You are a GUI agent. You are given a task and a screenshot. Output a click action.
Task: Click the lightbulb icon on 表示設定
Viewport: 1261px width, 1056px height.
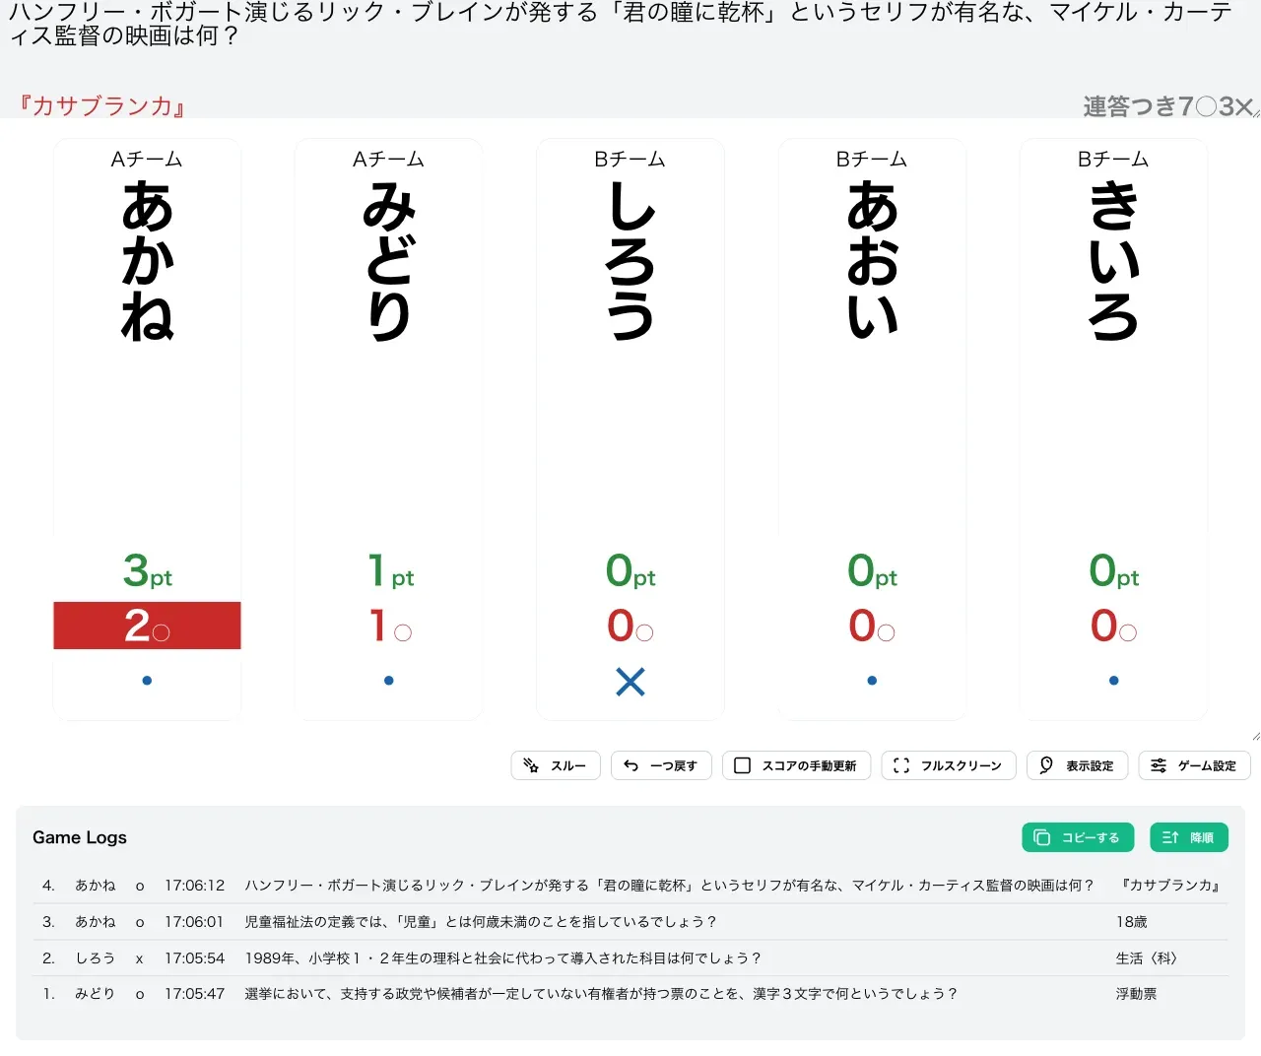coord(1046,765)
